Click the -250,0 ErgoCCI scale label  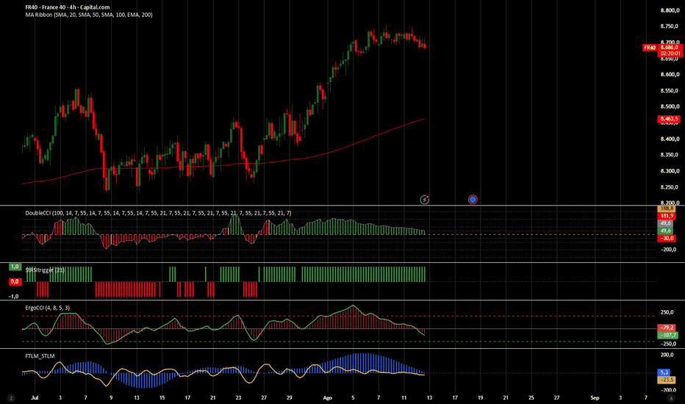click(x=668, y=344)
